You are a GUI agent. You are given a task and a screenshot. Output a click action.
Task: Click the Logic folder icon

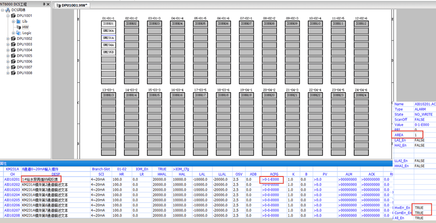click(18, 33)
